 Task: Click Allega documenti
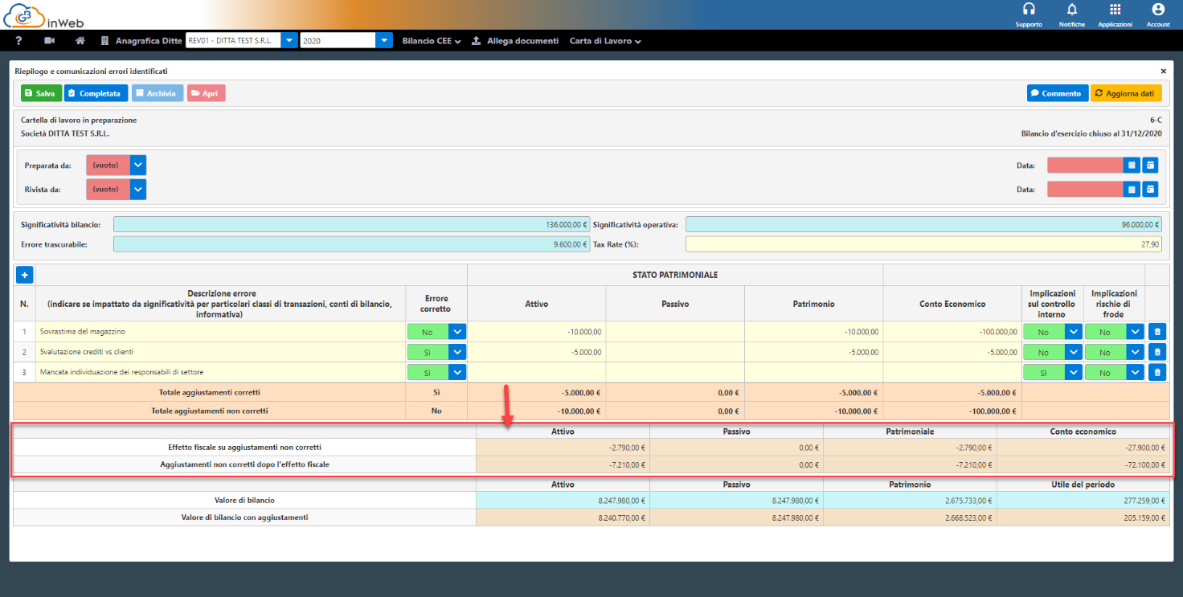(515, 40)
